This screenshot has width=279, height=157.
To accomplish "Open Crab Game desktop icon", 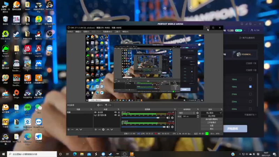I will (x=16, y=20).
